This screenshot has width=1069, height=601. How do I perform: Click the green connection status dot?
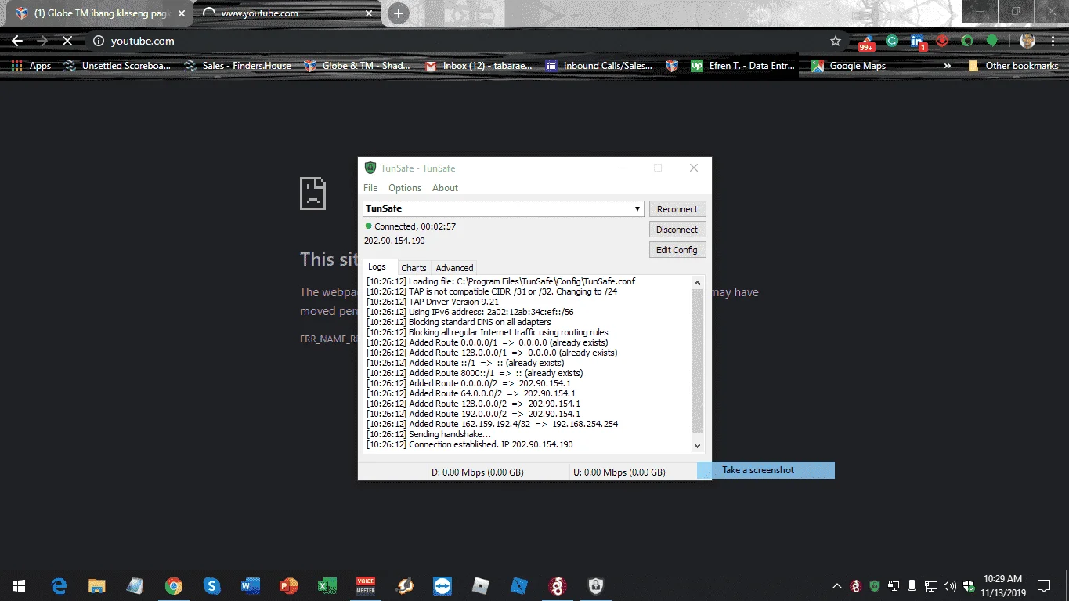click(x=368, y=226)
